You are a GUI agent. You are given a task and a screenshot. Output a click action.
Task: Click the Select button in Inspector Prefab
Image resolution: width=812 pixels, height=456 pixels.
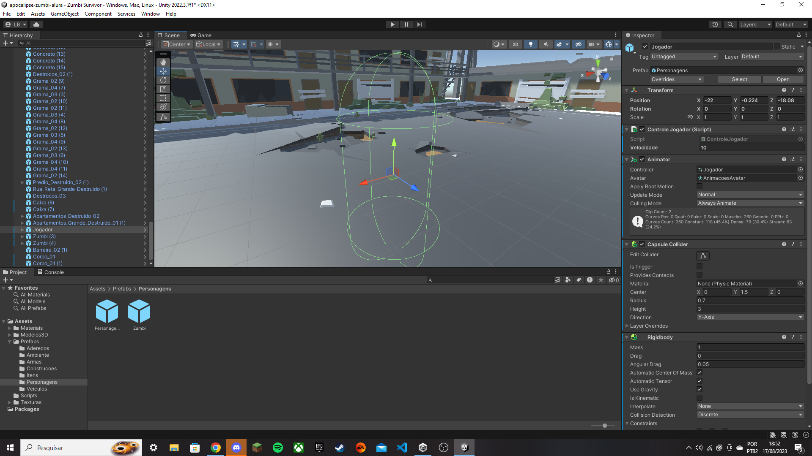tap(740, 79)
